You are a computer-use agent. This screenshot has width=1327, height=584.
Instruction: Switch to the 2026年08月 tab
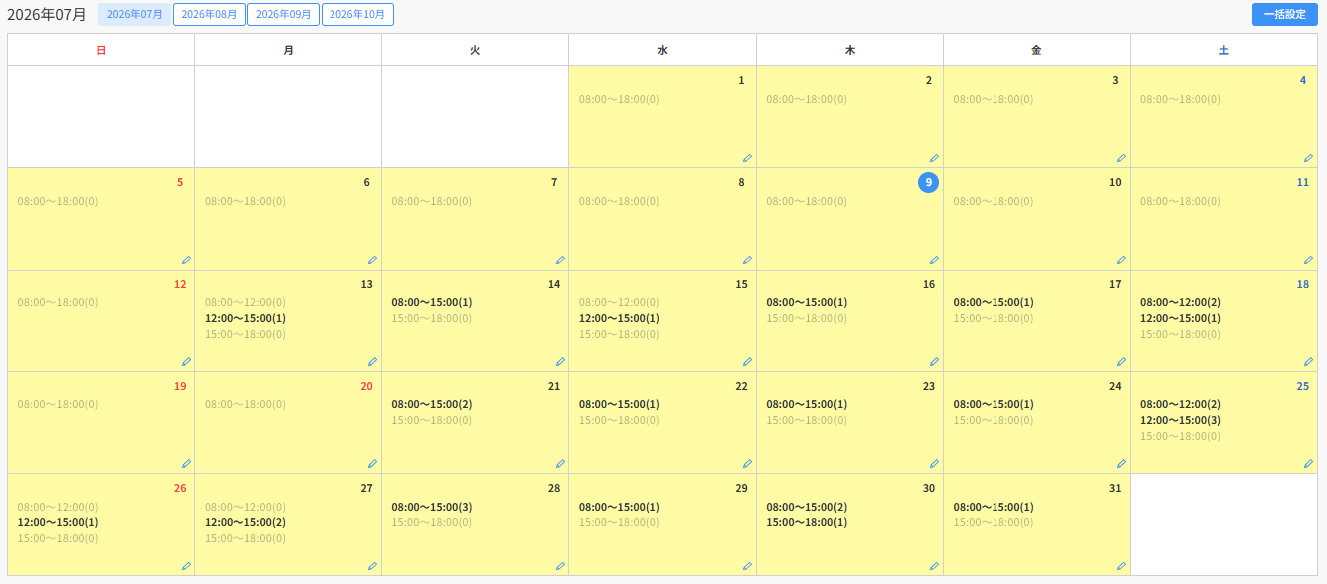tap(209, 14)
